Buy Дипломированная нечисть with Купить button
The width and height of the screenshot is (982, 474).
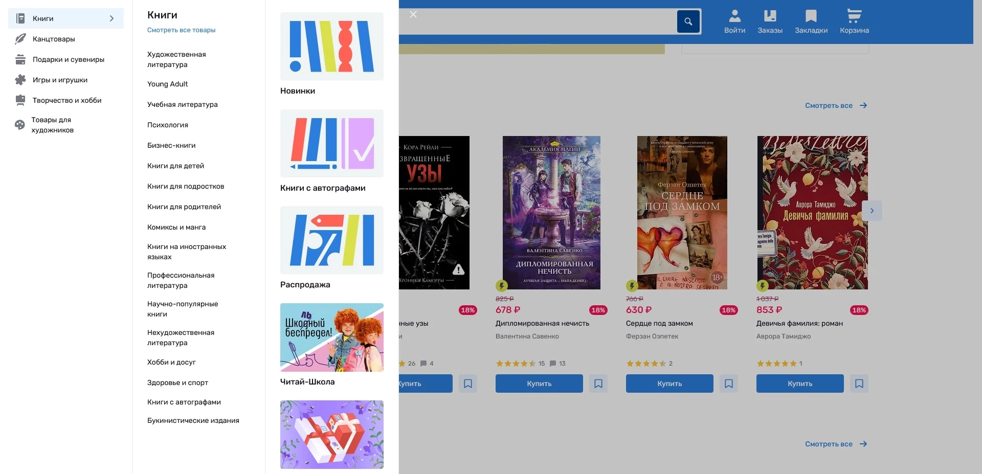(539, 383)
